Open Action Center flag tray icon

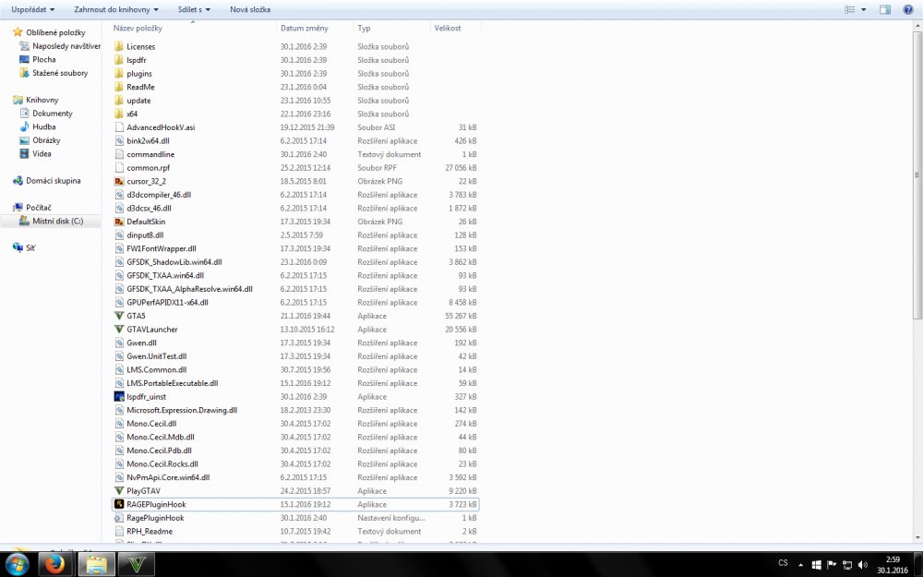point(833,565)
